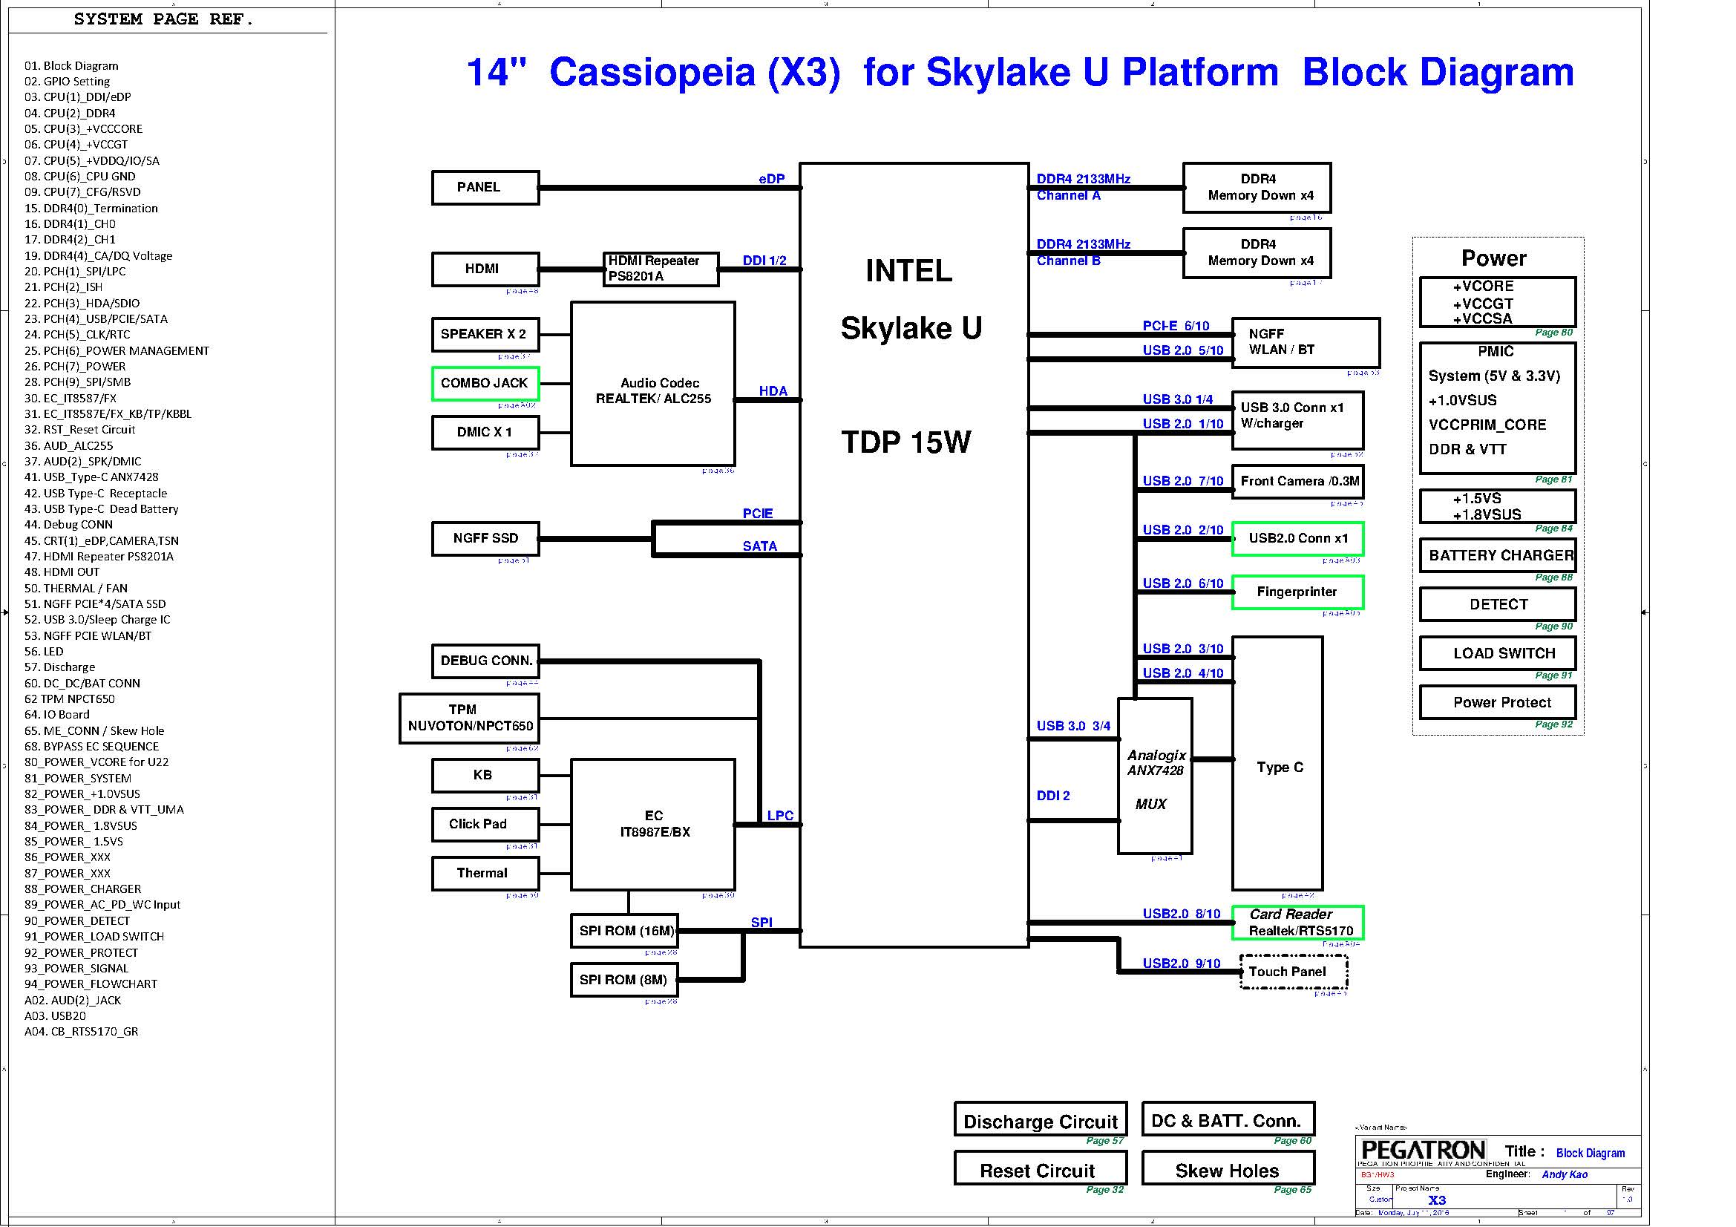Click the KB block

pyautogui.click(x=485, y=776)
